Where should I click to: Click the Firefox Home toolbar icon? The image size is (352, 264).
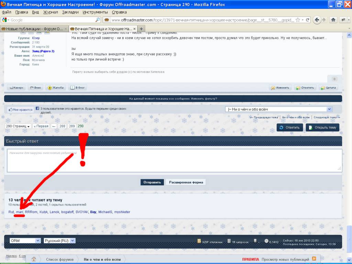tap(333, 20)
